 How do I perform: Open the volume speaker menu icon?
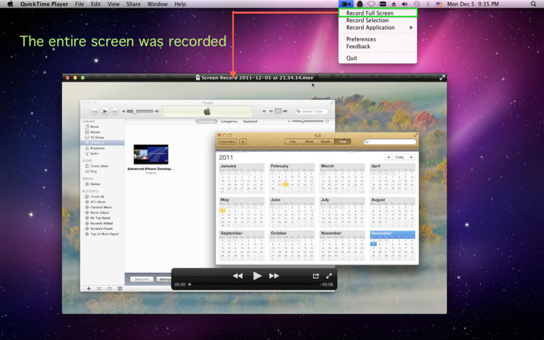pos(405,4)
